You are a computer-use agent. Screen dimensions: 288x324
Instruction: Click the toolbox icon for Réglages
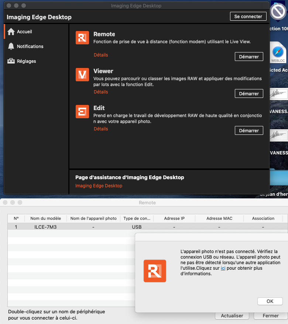point(11,61)
